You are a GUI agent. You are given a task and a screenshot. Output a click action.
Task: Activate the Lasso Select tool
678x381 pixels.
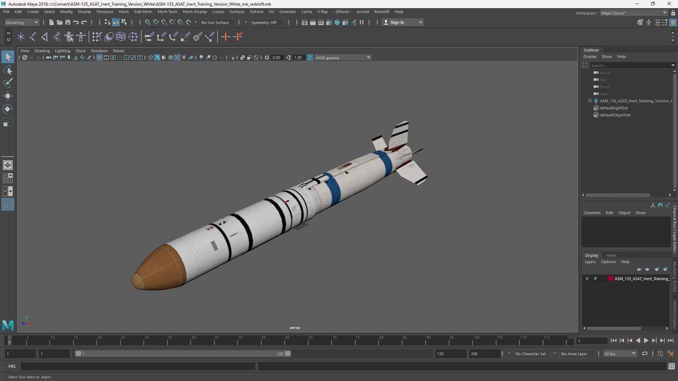[x=8, y=70]
